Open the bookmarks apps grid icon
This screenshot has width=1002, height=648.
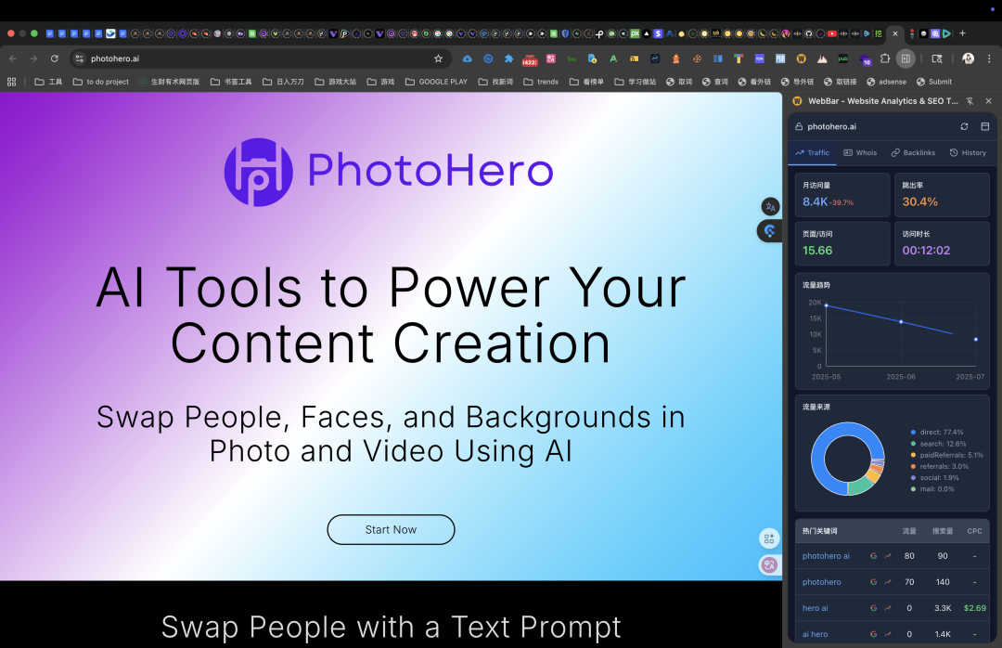[x=11, y=82]
